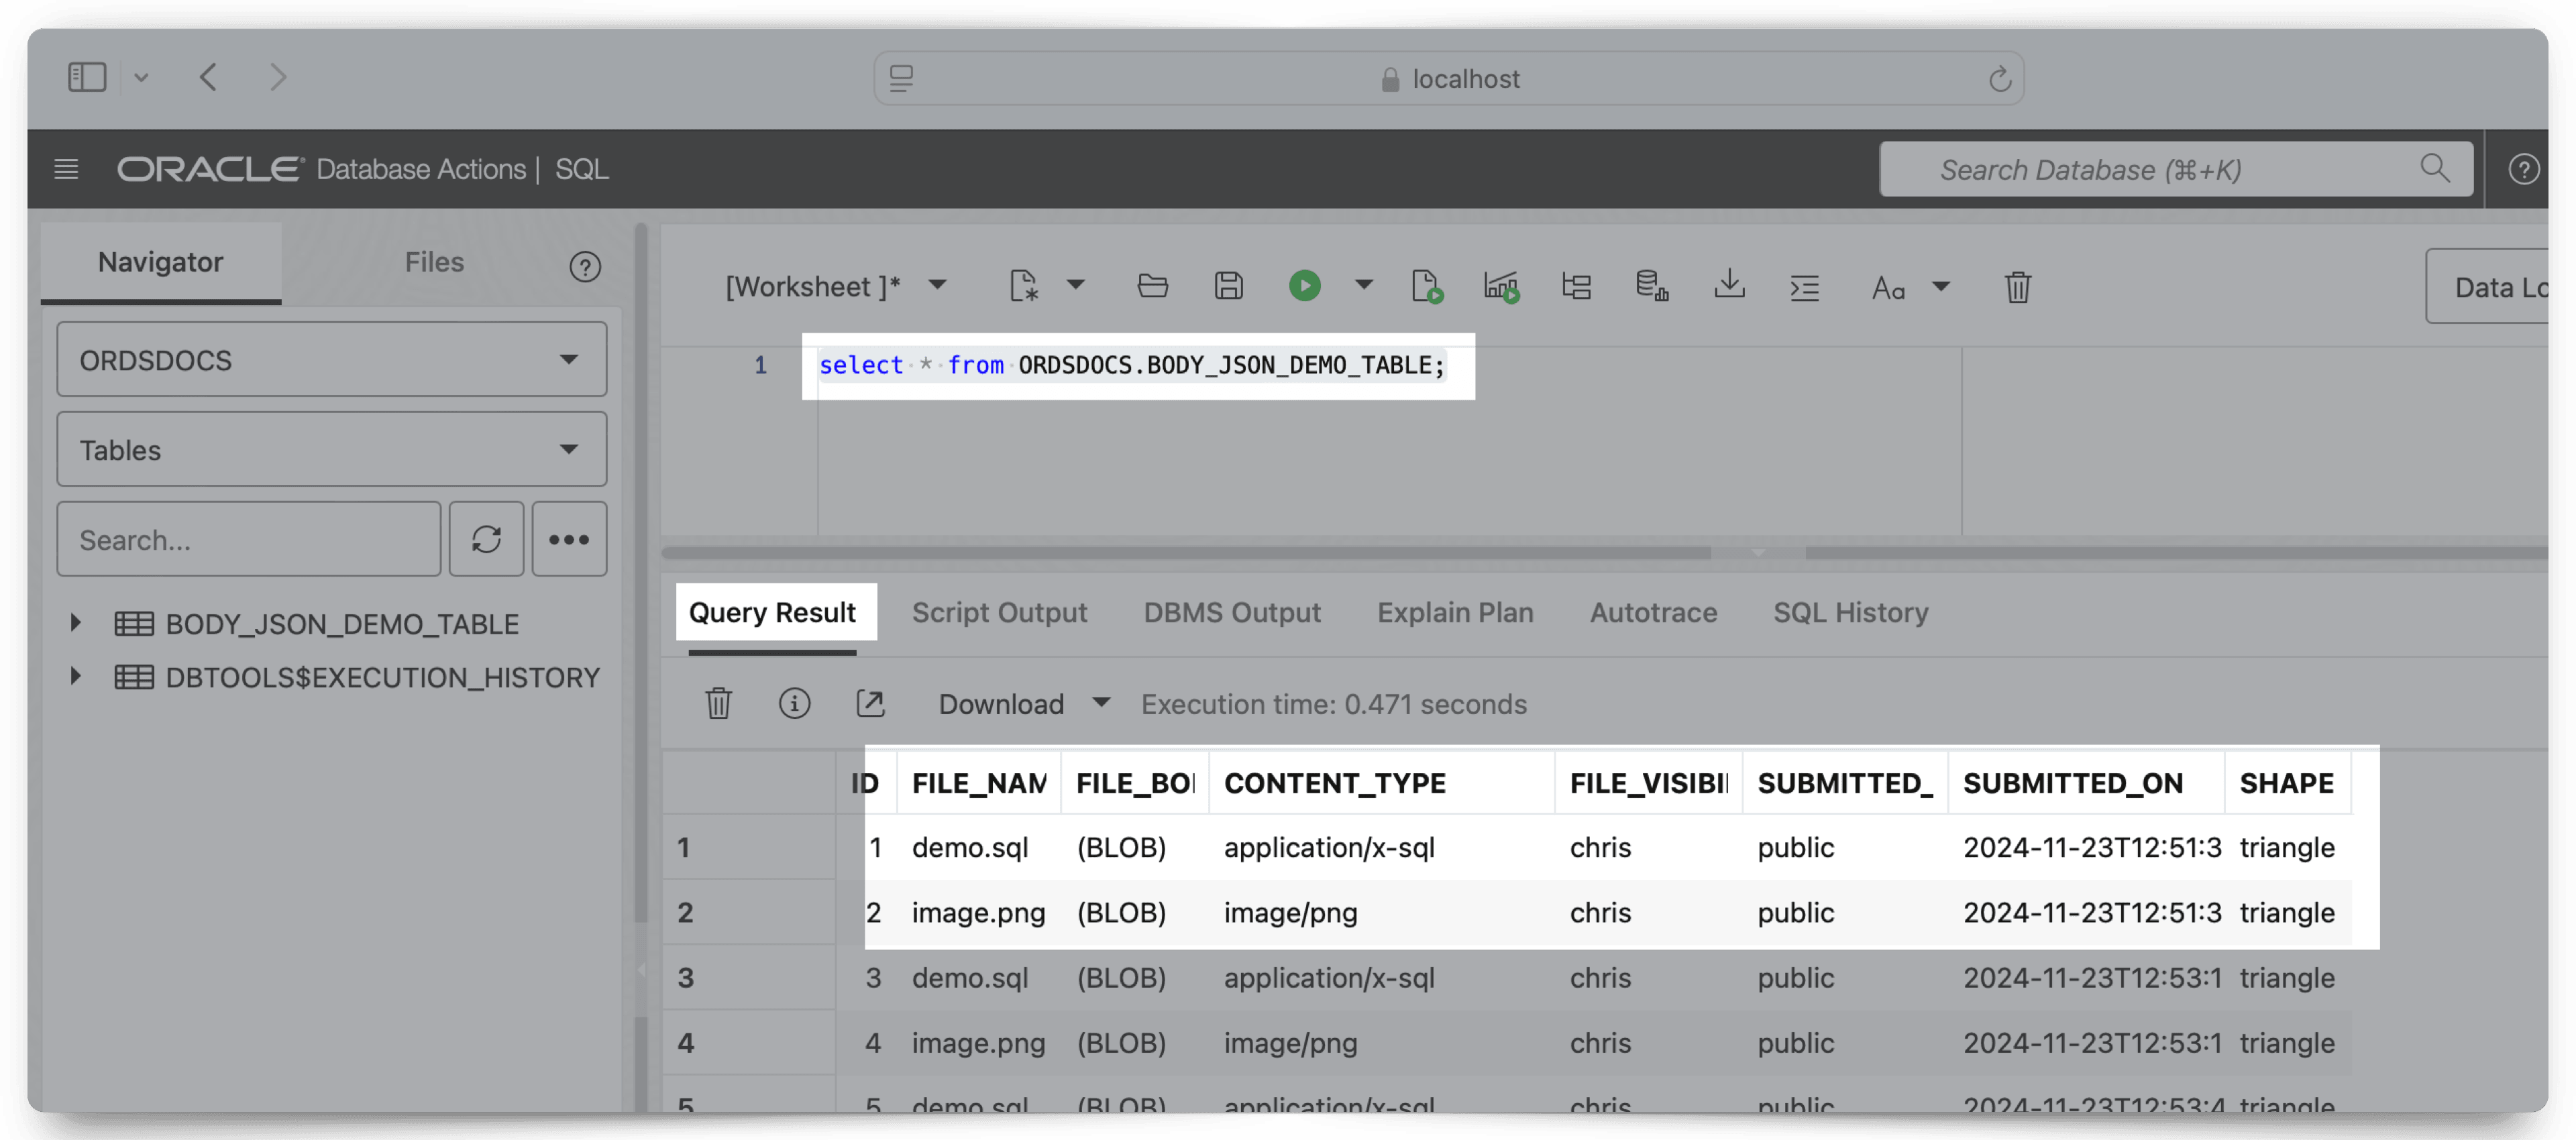Open the Tables object type dropdown
The width and height of the screenshot is (2576, 1140).
(x=331, y=450)
